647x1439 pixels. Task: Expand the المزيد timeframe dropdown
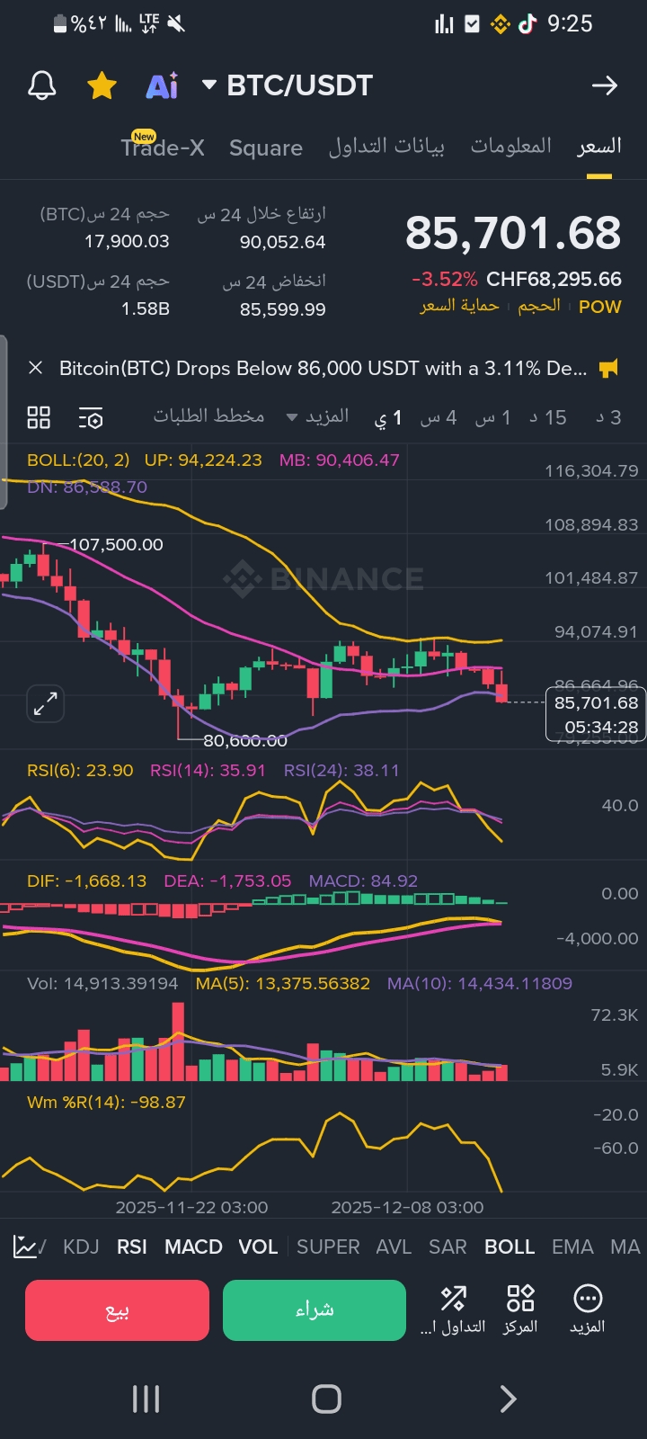[x=318, y=416]
